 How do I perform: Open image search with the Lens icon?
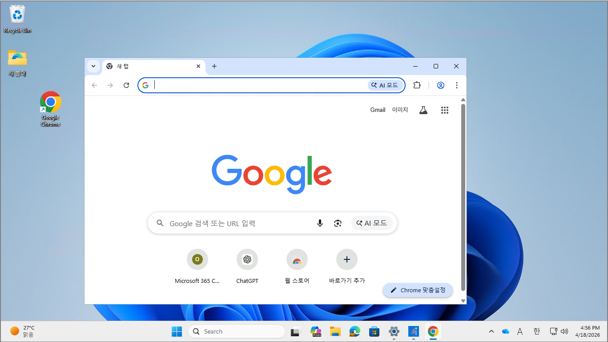pyautogui.click(x=338, y=223)
